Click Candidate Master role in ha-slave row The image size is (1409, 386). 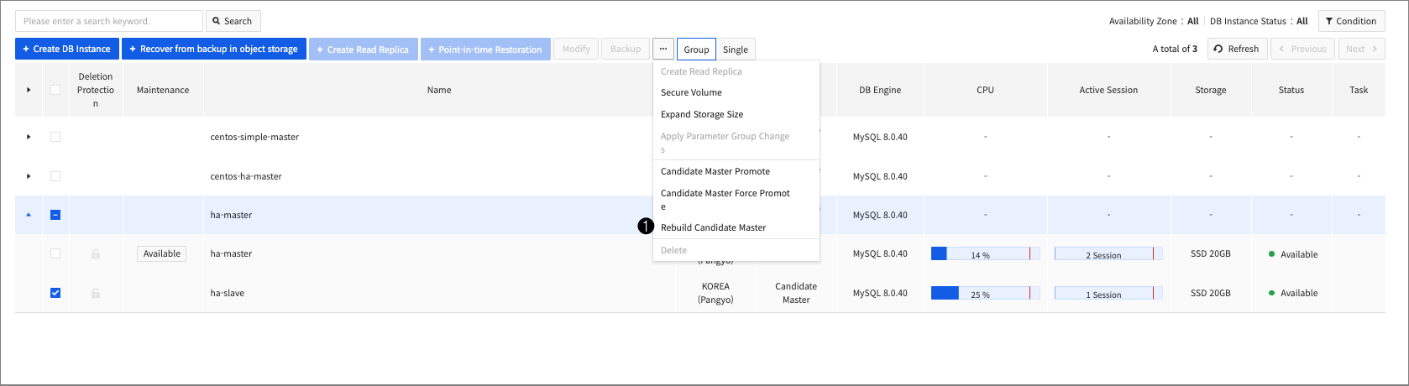point(796,293)
